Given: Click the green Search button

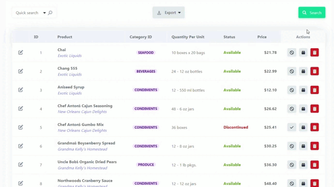Looking at the screenshot, I should [x=312, y=13].
